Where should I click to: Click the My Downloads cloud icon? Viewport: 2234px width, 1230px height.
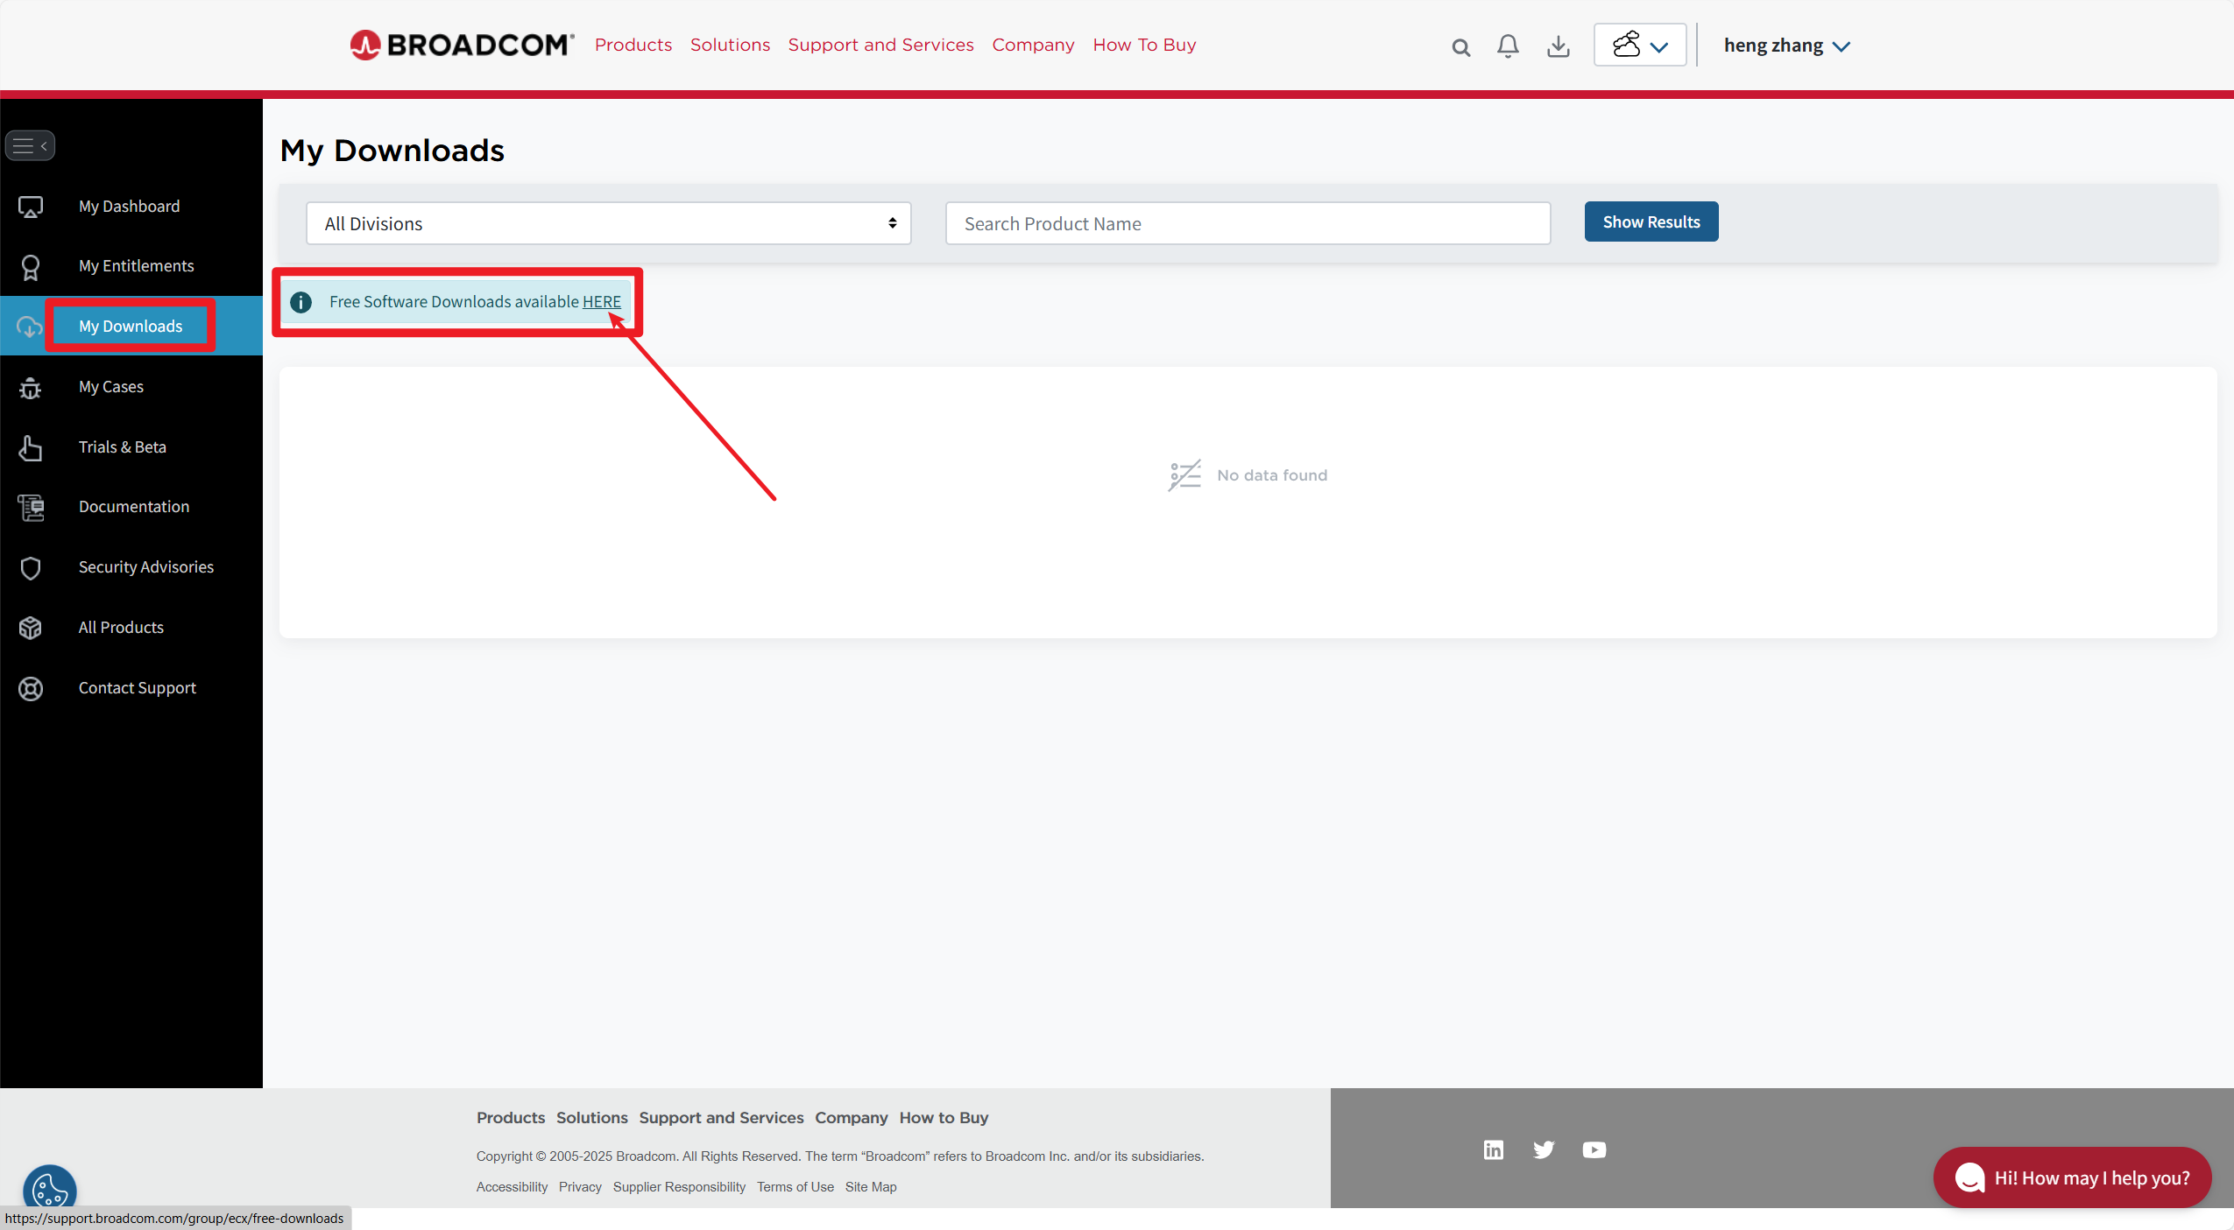[x=29, y=327]
